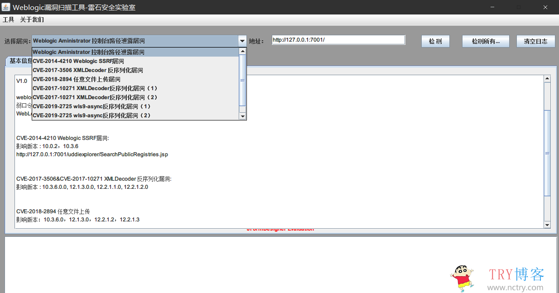Screen dimensions: 559x293
Task: Click the empty log output area
Action: pos(280,264)
